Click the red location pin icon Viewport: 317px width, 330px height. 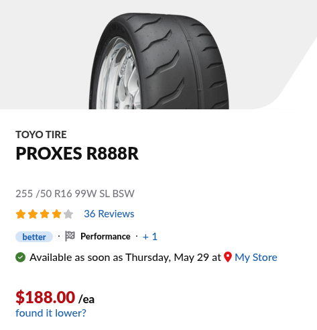[228, 257]
